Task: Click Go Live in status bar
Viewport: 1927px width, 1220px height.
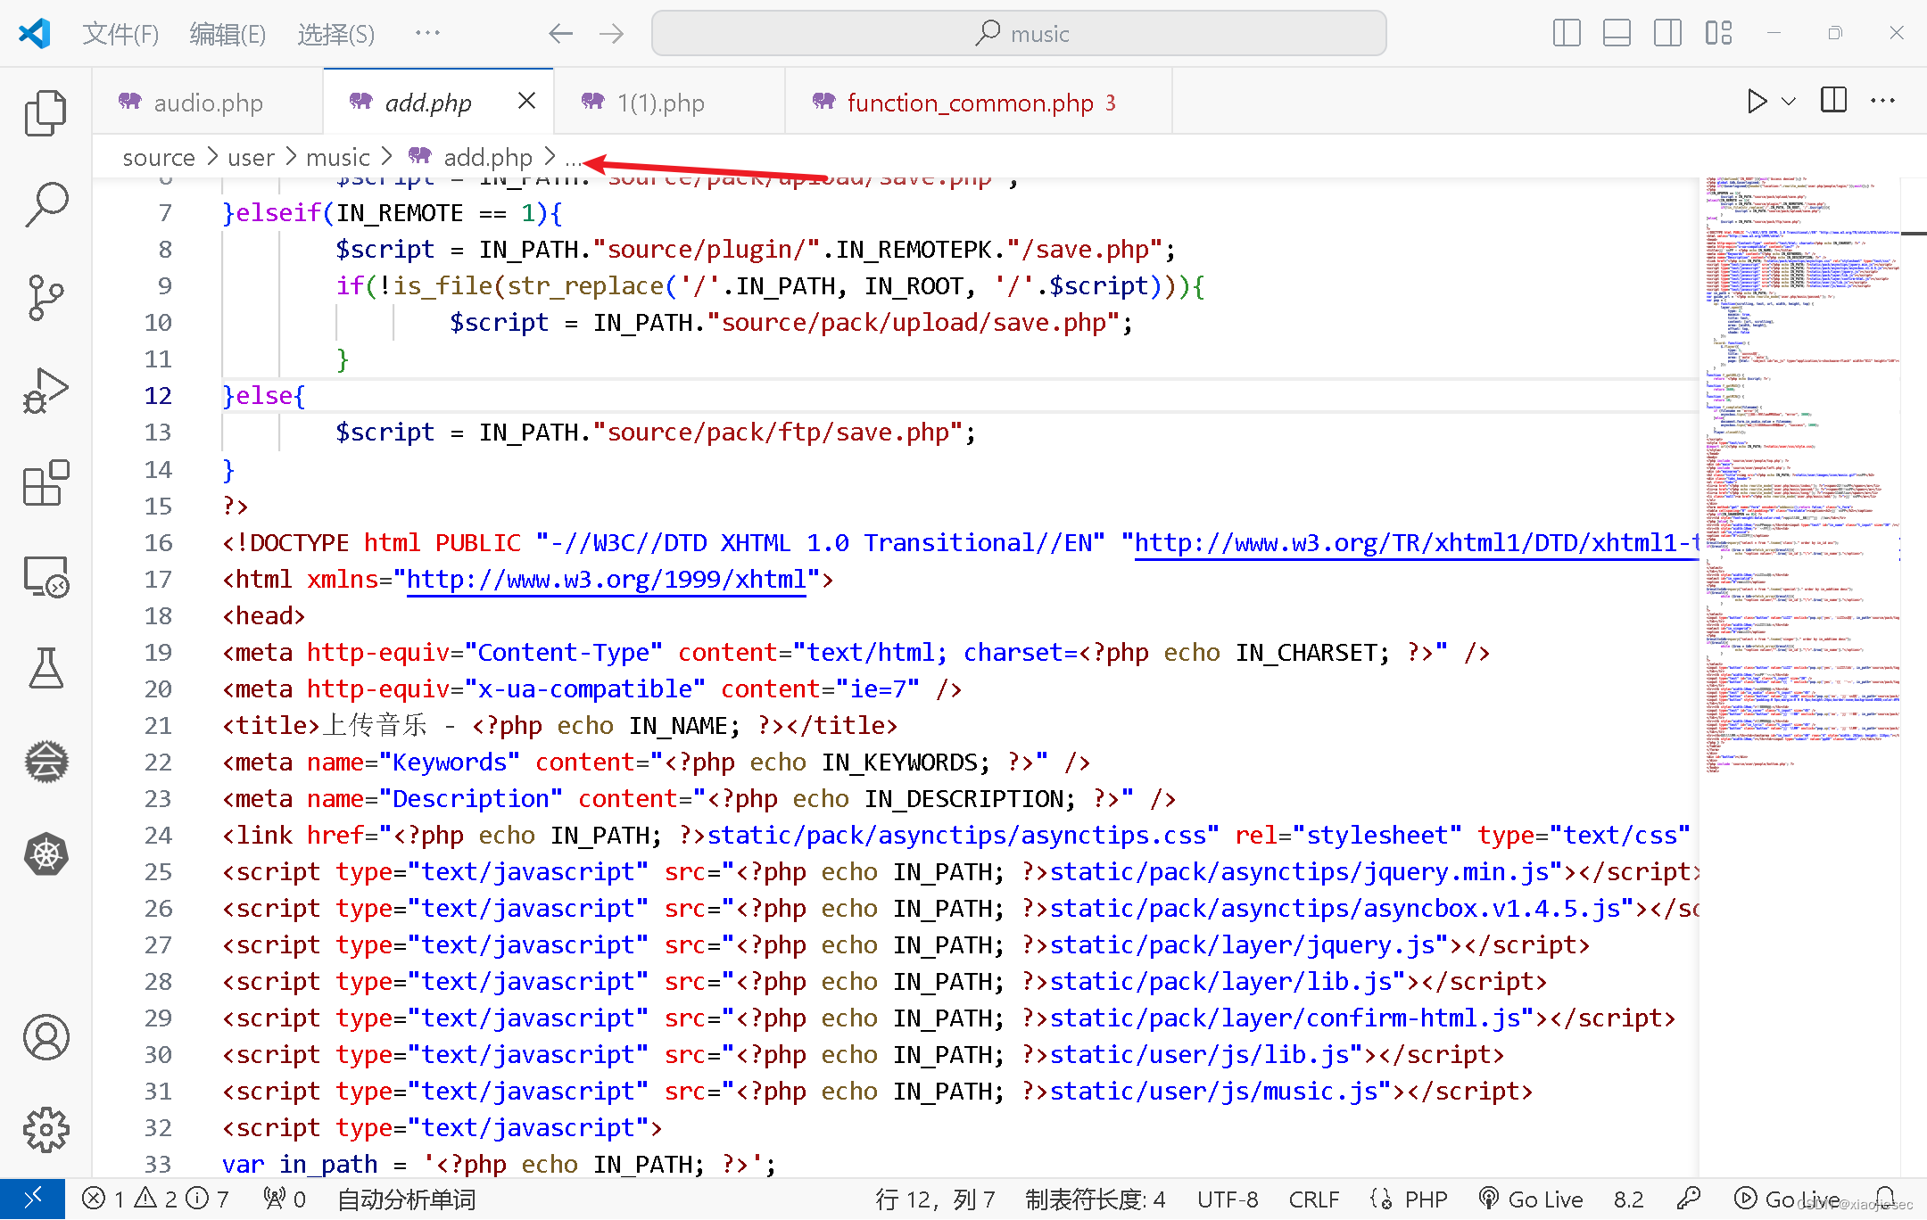Action: (x=1532, y=1199)
